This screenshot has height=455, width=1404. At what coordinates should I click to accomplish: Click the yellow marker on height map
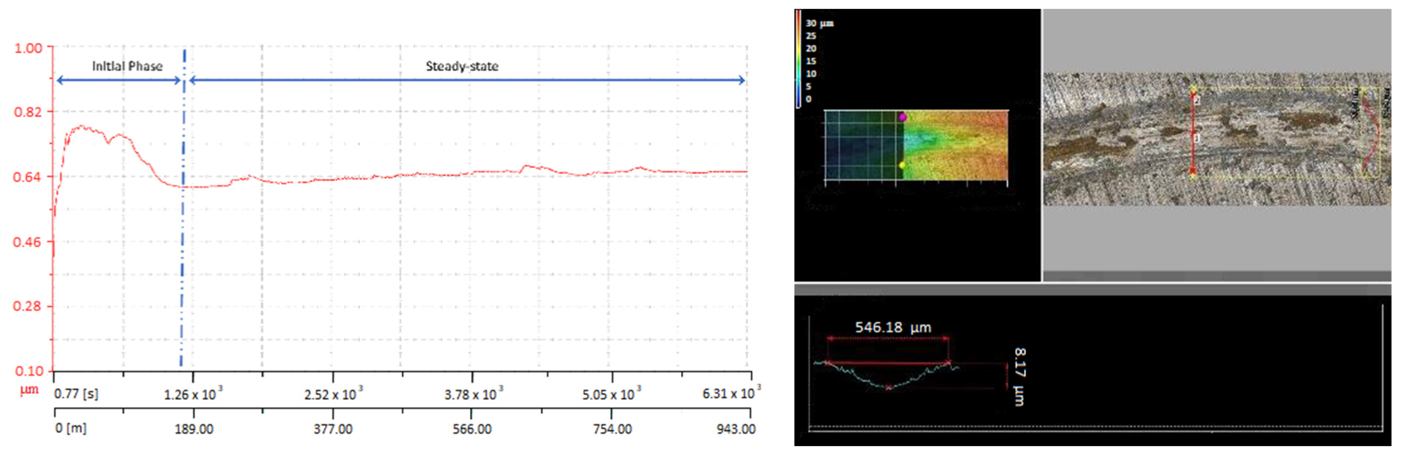[x=902, y=165]
